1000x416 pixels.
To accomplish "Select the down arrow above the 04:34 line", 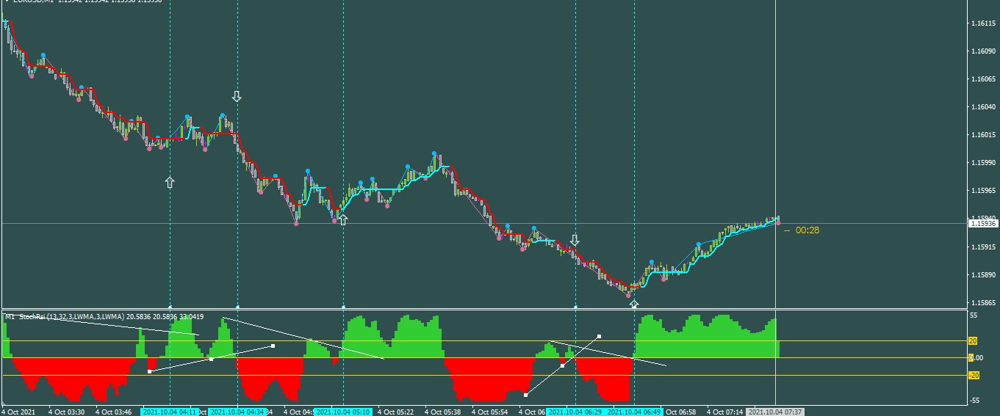I will point(237,96).
